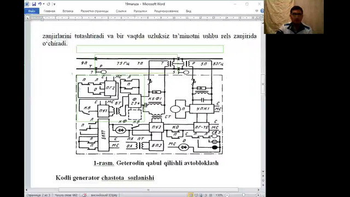The width and height of the screenshot is (350, 197).
Task: Click the webcam video overlay
Action: coord(294,17)
